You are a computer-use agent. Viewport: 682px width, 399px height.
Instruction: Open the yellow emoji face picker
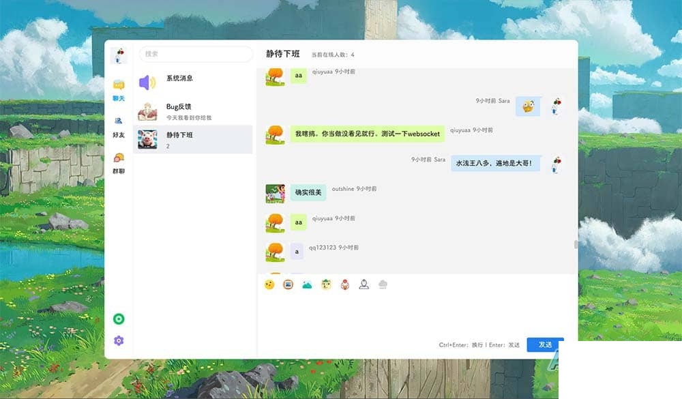click(269, 284)
